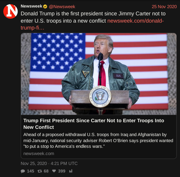Open the replies via comment bubble icon
180x177 pixels.
[23, 171]
